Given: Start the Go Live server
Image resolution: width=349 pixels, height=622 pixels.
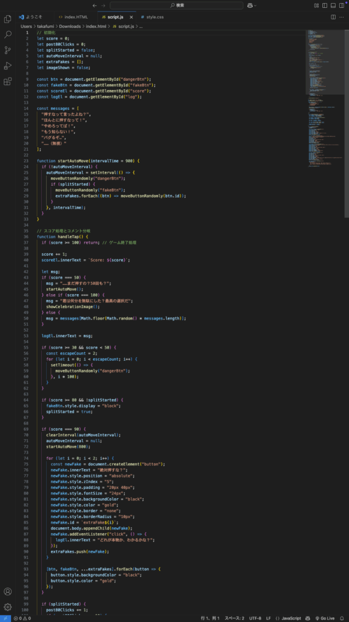Looking at the screenshot, I should [x=325, y=618].
